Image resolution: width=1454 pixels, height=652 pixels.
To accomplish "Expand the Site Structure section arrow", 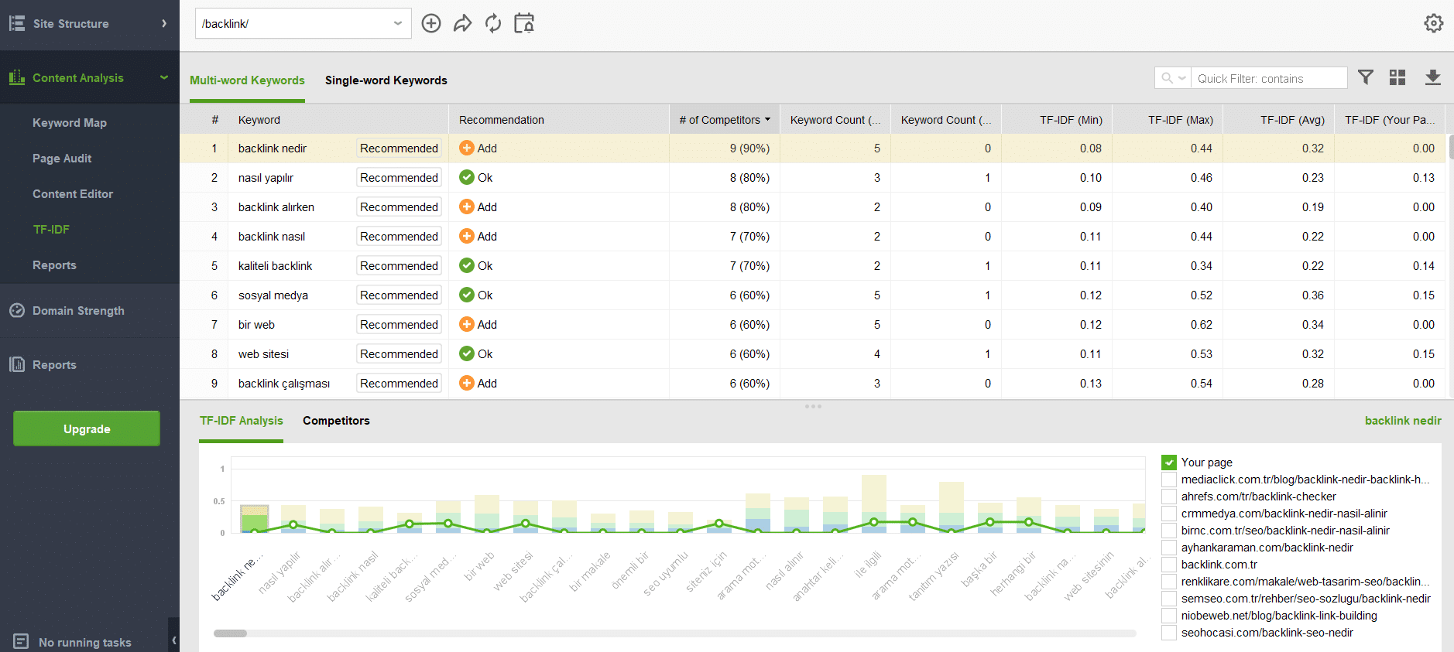I will (x=164, y=23).
